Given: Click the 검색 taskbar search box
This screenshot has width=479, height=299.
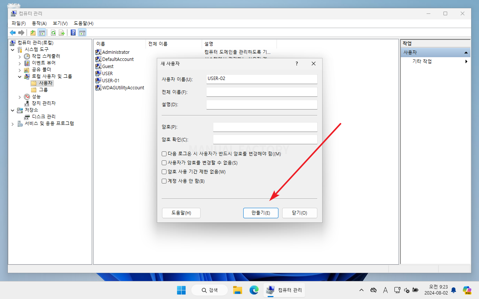Looking at the screenshot, I should pos(210,290).
